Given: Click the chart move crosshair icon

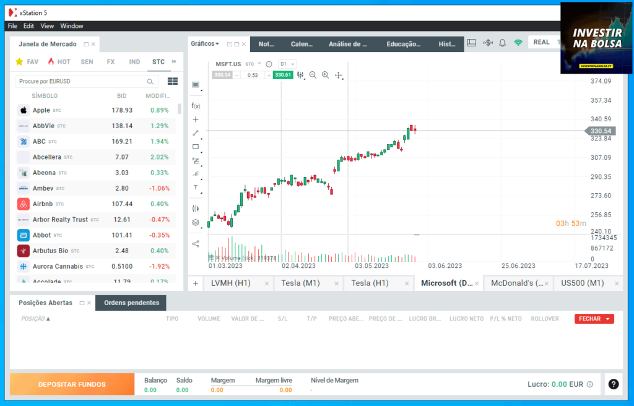Looking at the screenshot, I should click(339, 75).
